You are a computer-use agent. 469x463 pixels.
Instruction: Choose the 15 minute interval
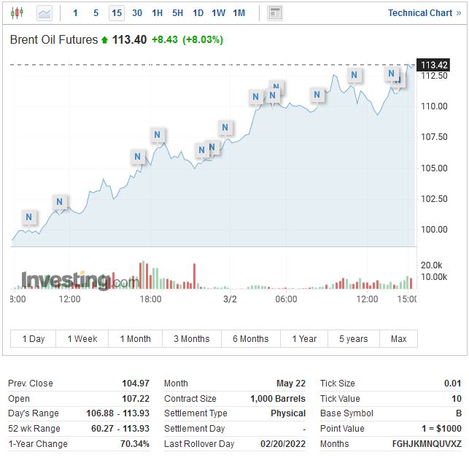117,13
